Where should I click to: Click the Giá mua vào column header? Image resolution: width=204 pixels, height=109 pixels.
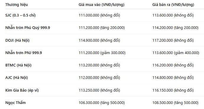101,5
